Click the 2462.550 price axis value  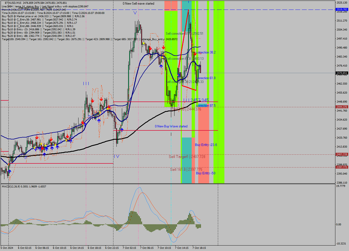[342, 84]
